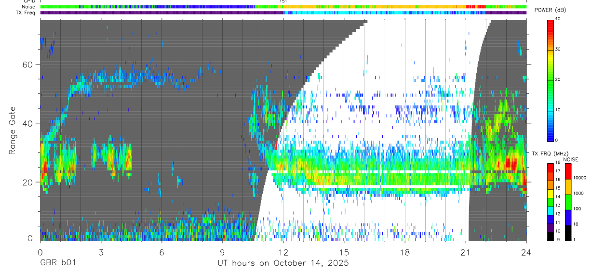
Task: Pick the purple segment of TX FRQ legend
Action: (x=551, y=228)
